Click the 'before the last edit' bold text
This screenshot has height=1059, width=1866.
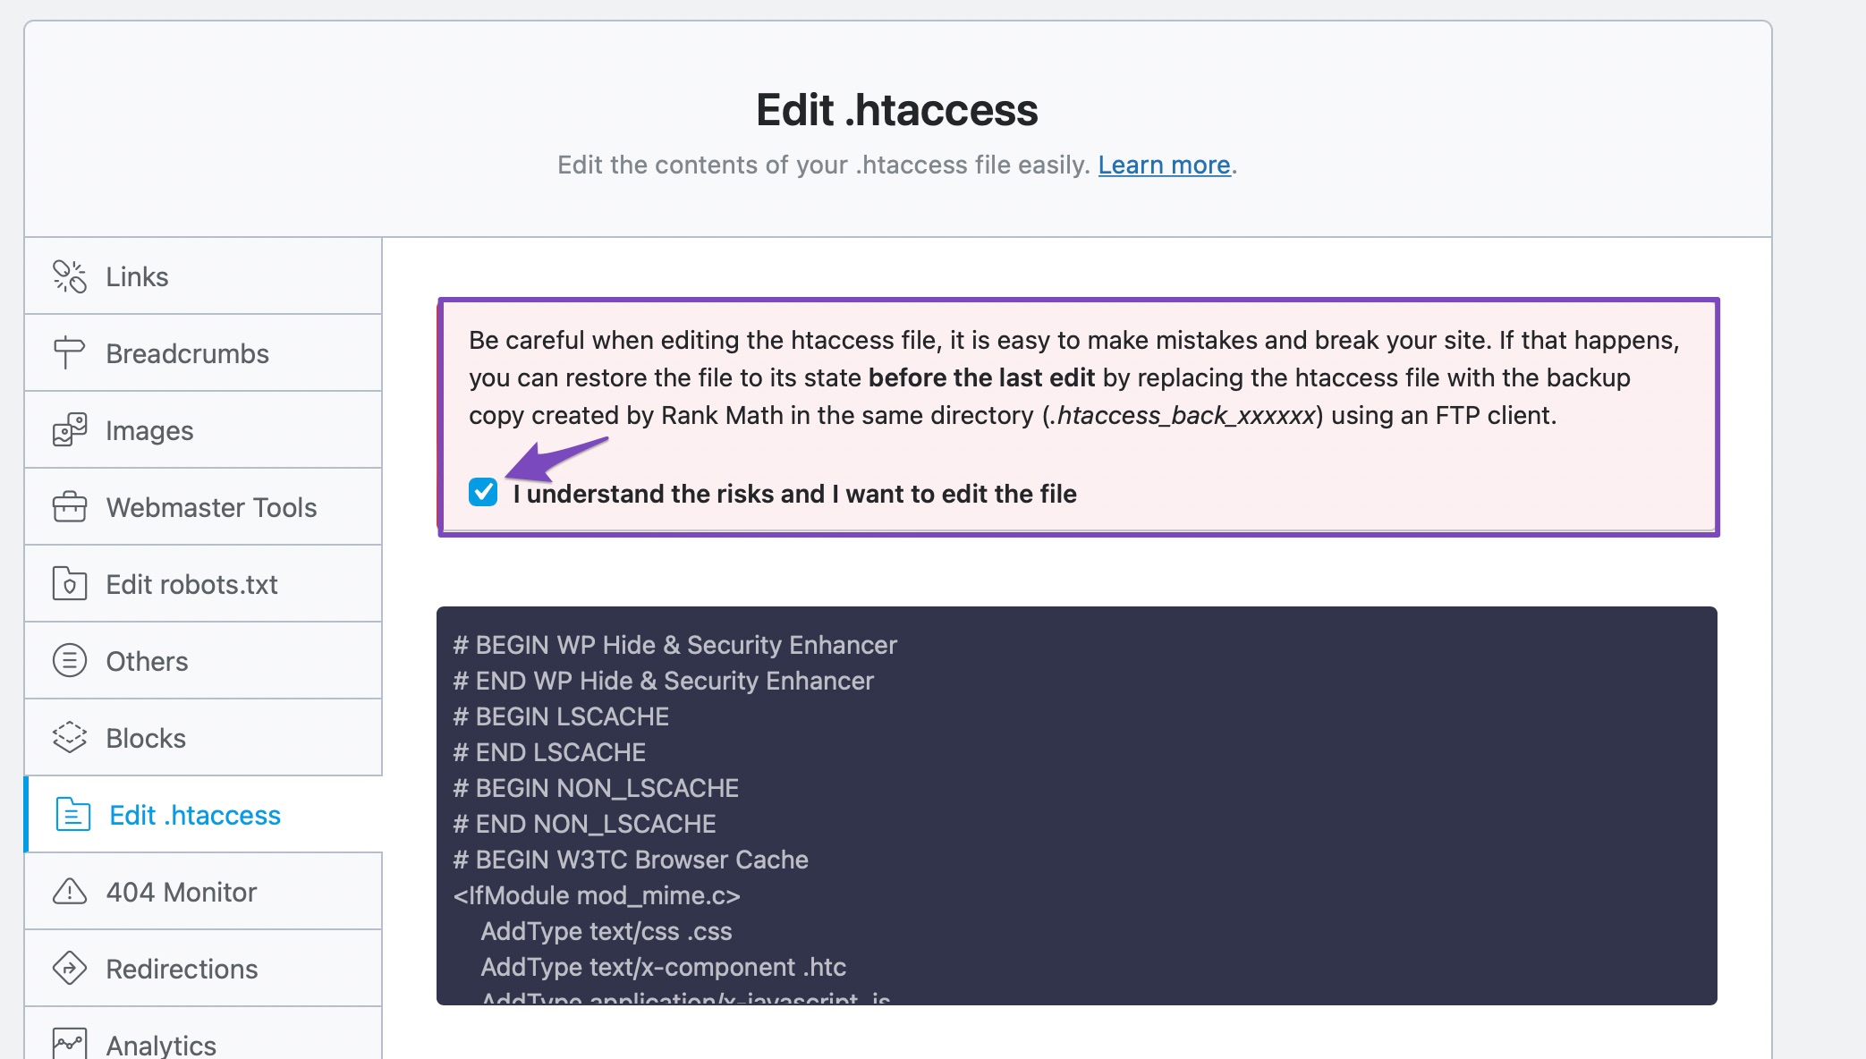(x=981, y=377)
